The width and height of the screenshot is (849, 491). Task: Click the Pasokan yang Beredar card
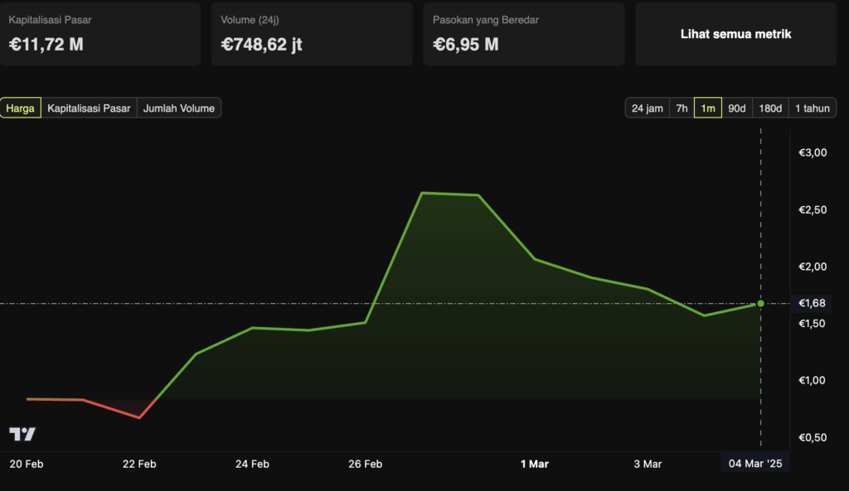pyautogui.click(x=523, y=34)
